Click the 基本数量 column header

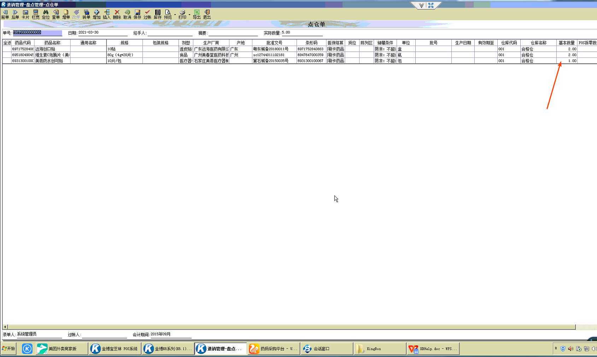coord(567,43)
